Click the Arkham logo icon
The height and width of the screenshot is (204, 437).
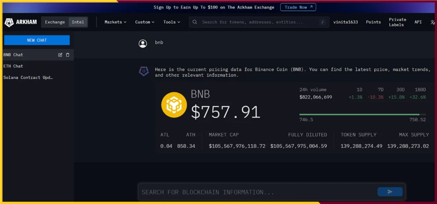9,22
